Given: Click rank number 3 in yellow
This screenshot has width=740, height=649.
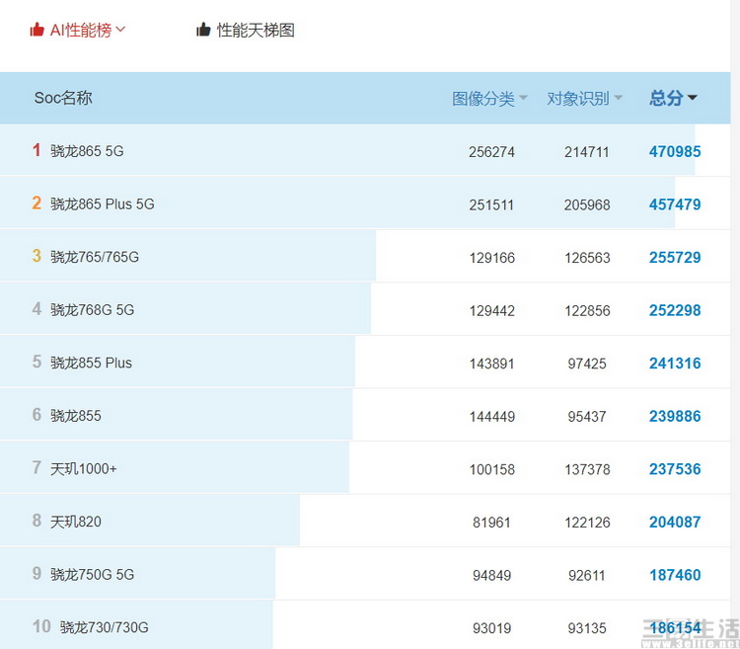Looking at the screenshot, I should (37, 256).
